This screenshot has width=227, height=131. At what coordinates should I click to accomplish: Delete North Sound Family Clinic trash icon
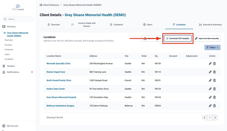pos(214,80)
